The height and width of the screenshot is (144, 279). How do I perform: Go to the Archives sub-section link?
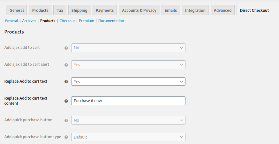29,21
